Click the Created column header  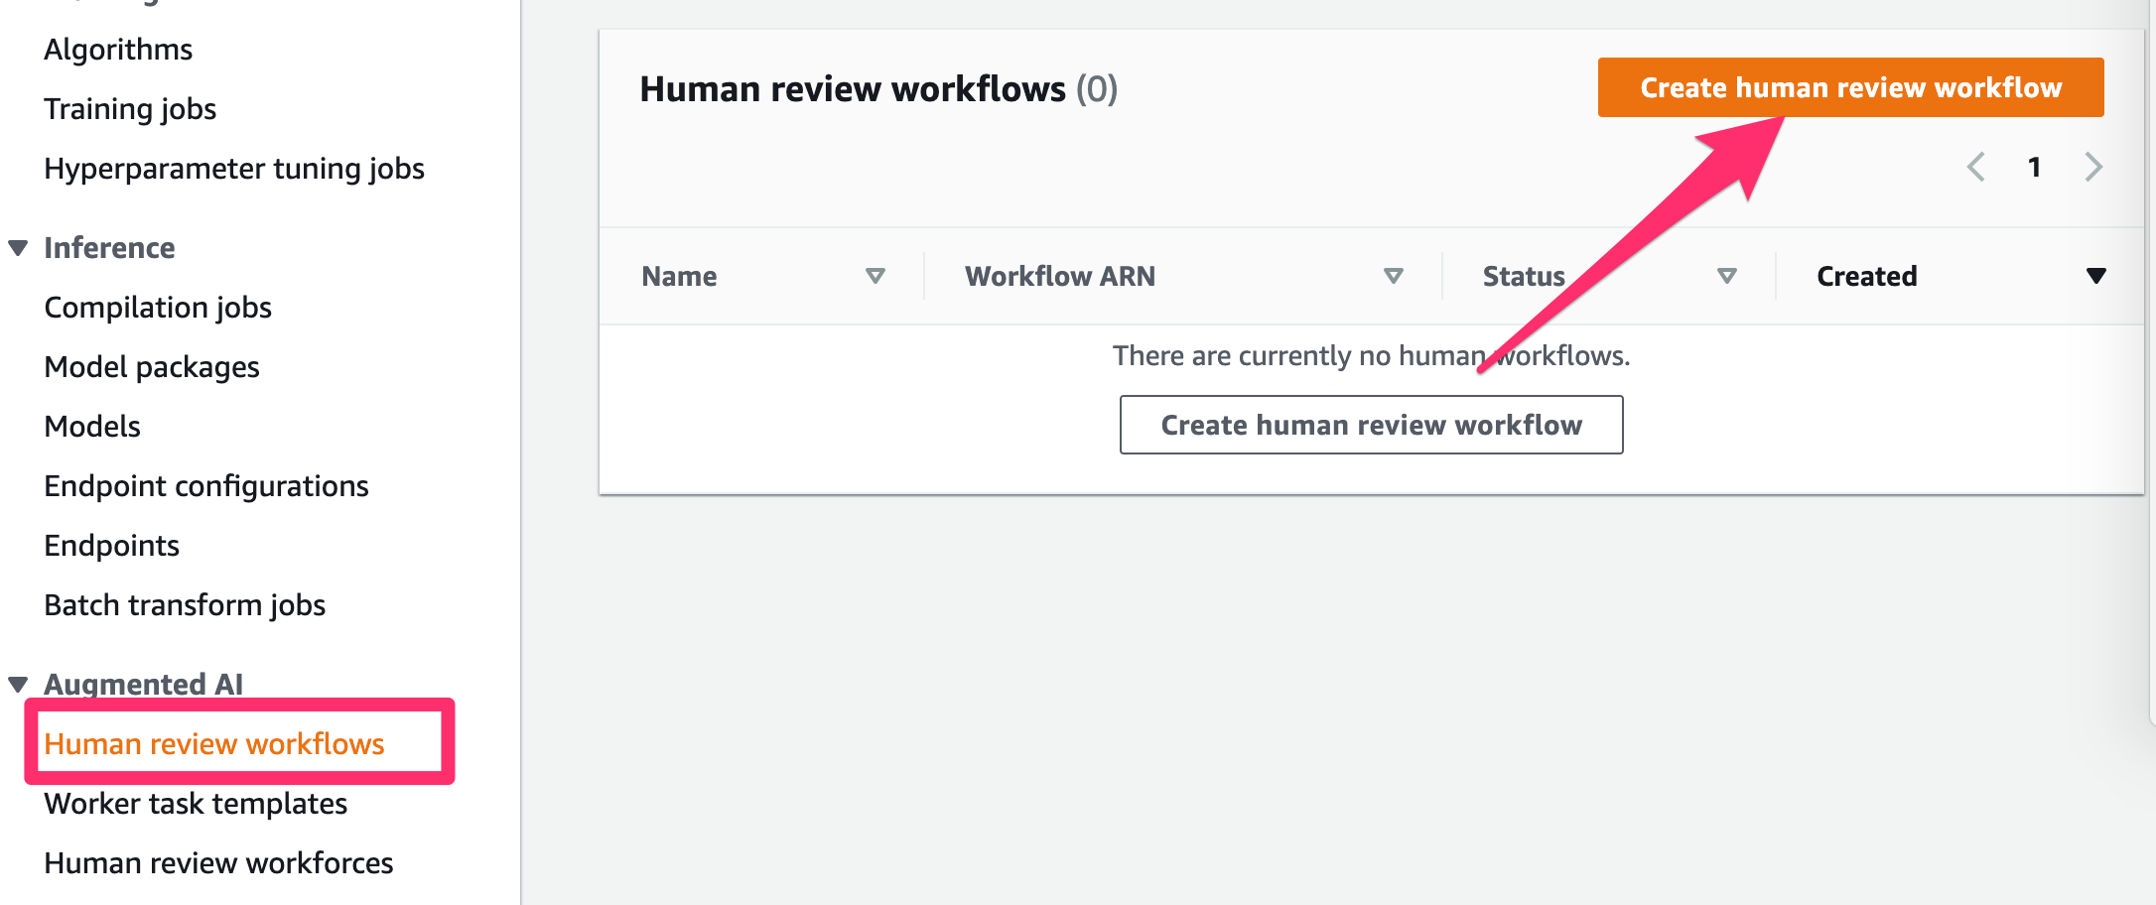click(x=1867, y=276)
